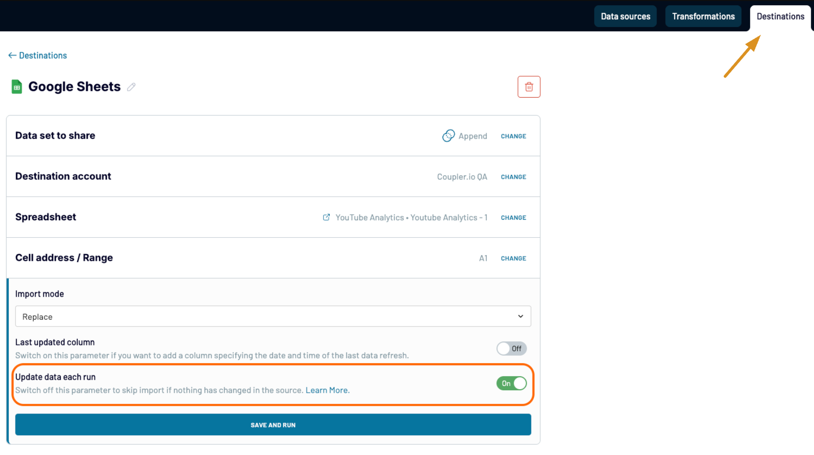Click the back arrow beside Destinations
Viewport: 814px width, 455px height.
pos(12,56)
